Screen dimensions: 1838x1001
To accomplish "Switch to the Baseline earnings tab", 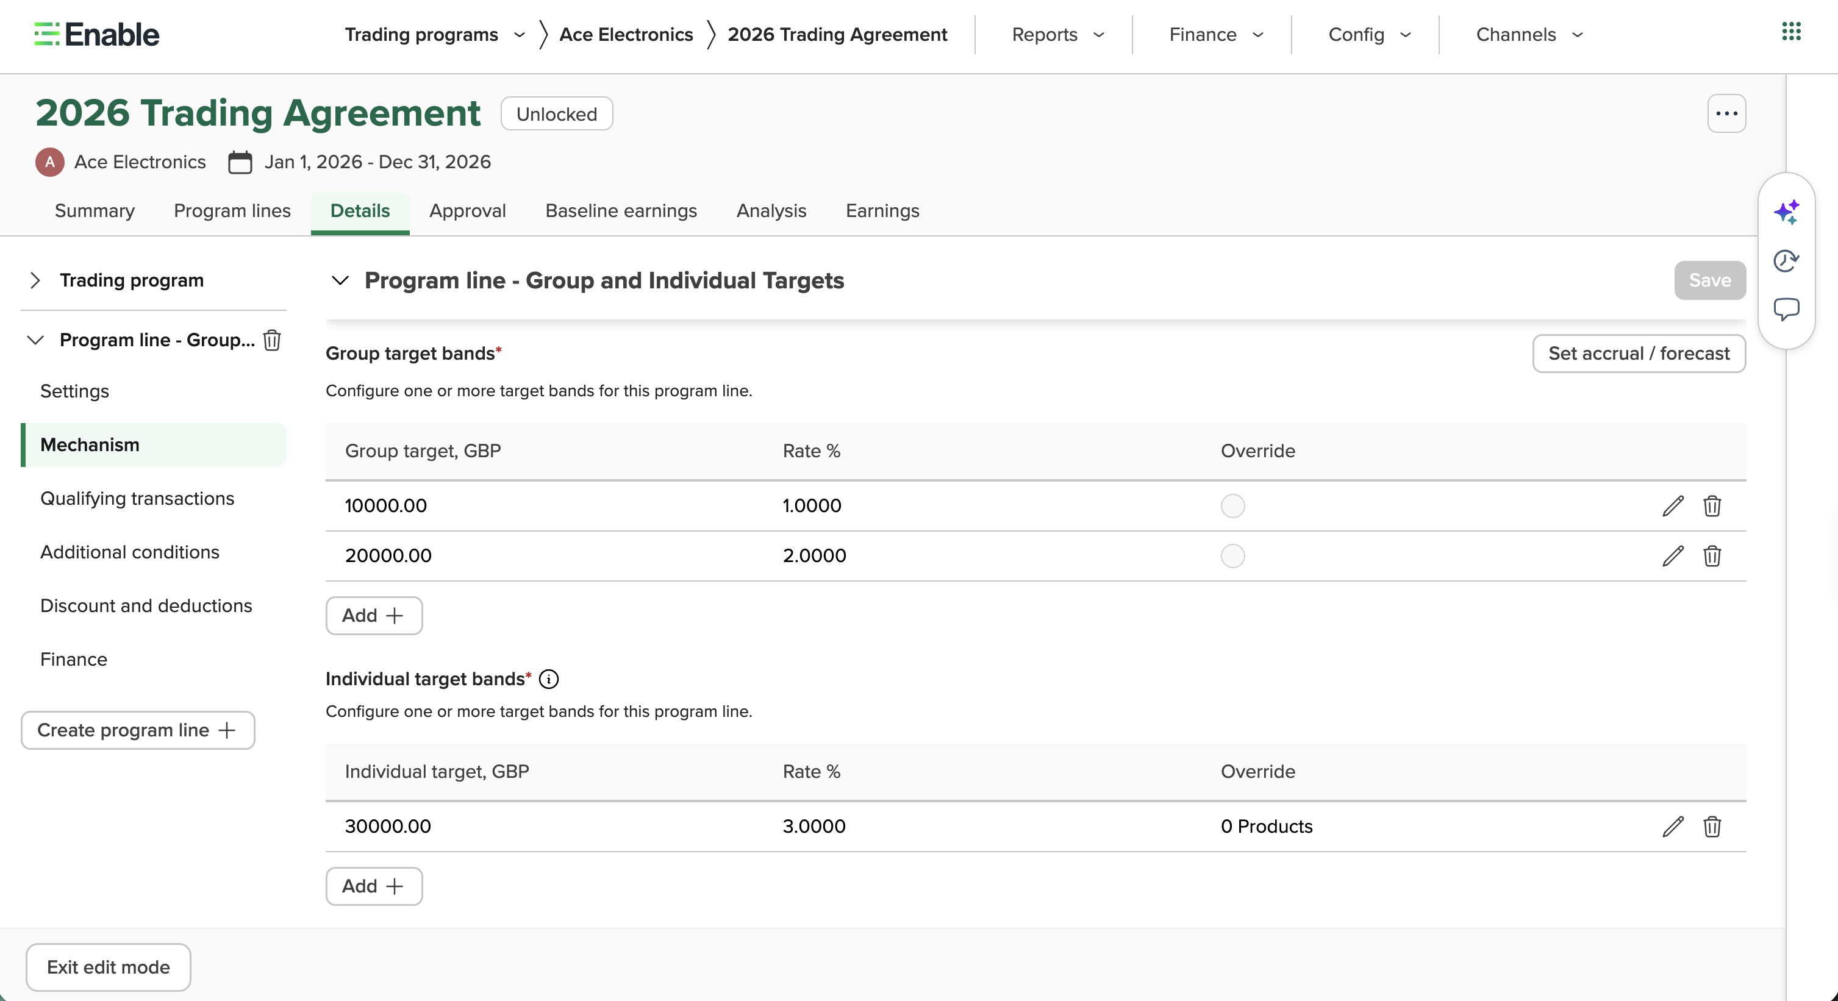I will [621, 210].
